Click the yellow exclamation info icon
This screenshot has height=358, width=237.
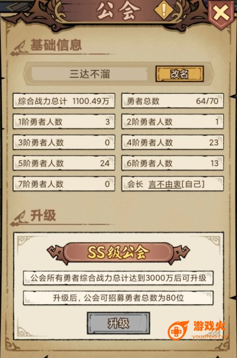click(164, 10)
